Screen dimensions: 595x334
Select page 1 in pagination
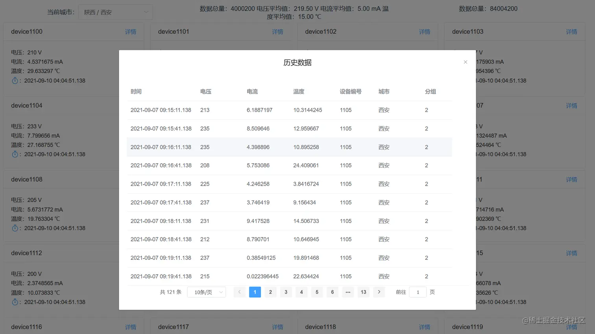[x=255, y=292]
